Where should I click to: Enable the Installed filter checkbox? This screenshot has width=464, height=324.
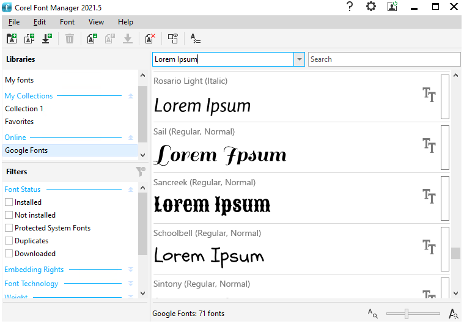coord(9,202)
